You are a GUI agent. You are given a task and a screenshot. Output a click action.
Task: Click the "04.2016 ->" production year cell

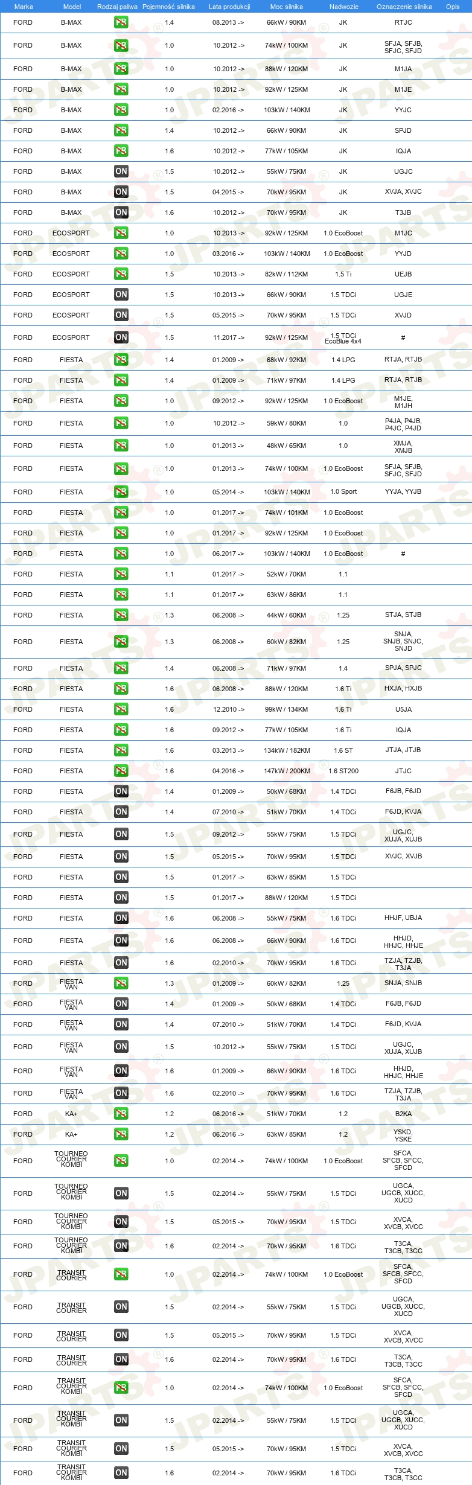(x=229, y=771)
